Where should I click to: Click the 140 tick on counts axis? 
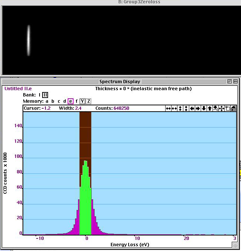(18, 126)
